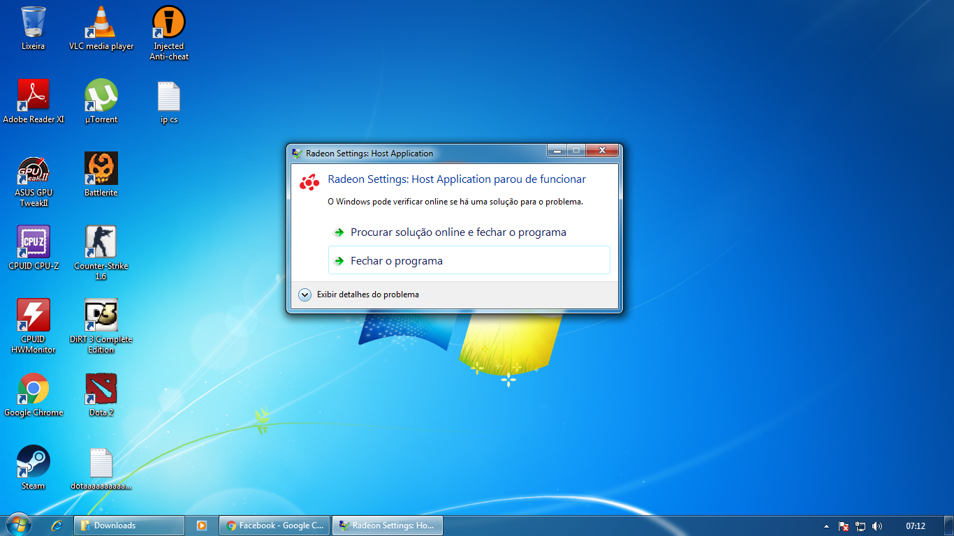954x536 pixels.
Task: Open the Windows Start menu orb
Action: coord(19,525)
